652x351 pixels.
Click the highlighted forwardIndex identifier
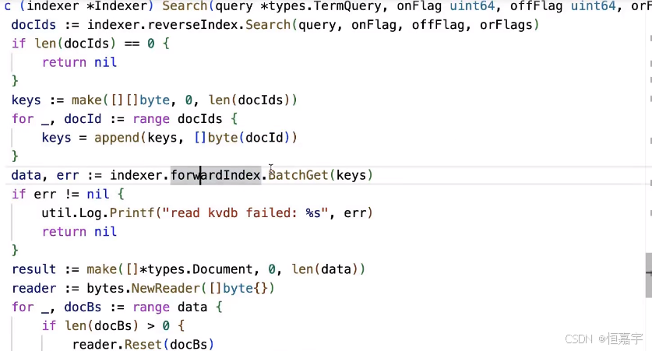pos(216,175)
